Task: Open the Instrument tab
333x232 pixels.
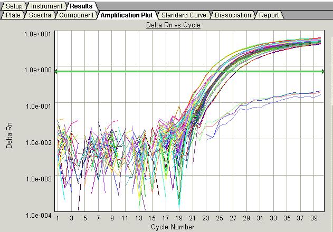Action: [46, 6]
